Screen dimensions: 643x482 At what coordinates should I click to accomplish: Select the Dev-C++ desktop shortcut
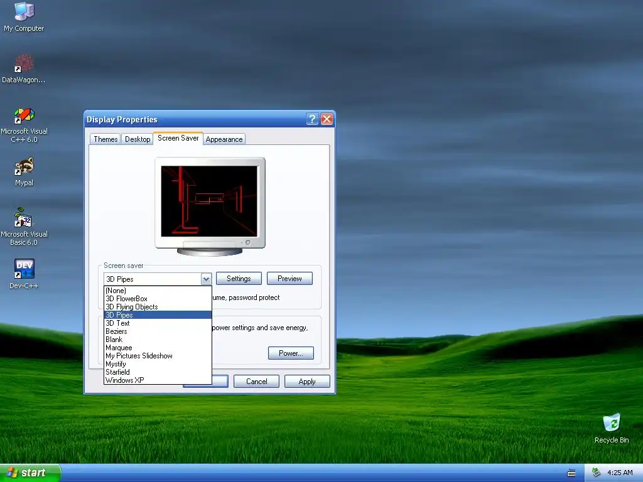pos(24,274)
